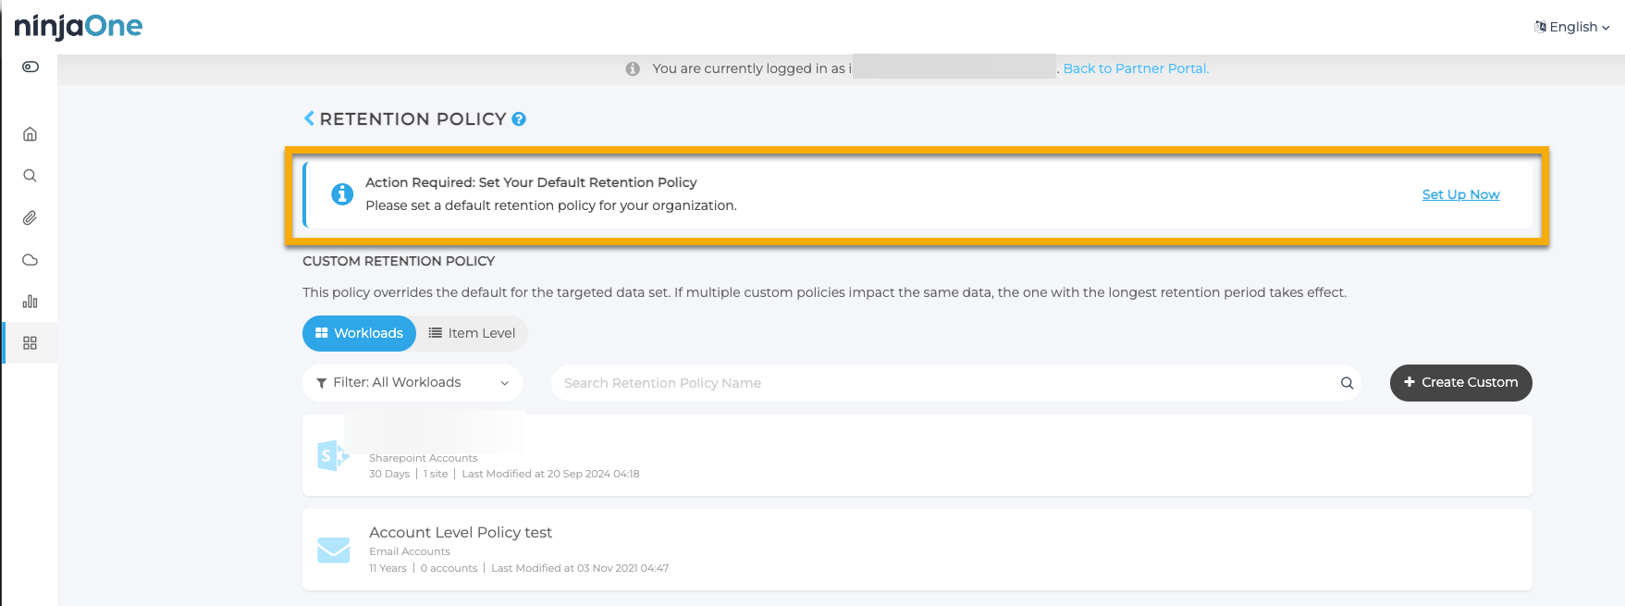The height and width of the screenshot is (606, 1625).
Task: Open the Search sidebar icon
Action: [x=30, y=176]
